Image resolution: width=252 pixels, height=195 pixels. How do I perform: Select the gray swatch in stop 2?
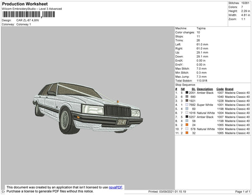pos(187,97)
